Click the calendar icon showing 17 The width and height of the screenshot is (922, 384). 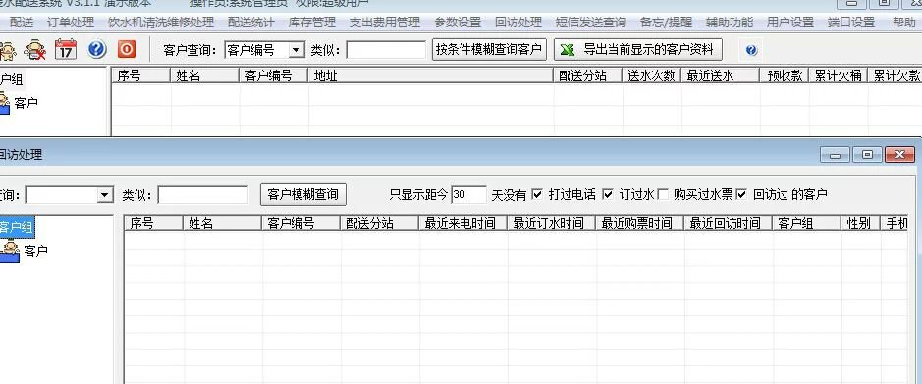(66, 50)
